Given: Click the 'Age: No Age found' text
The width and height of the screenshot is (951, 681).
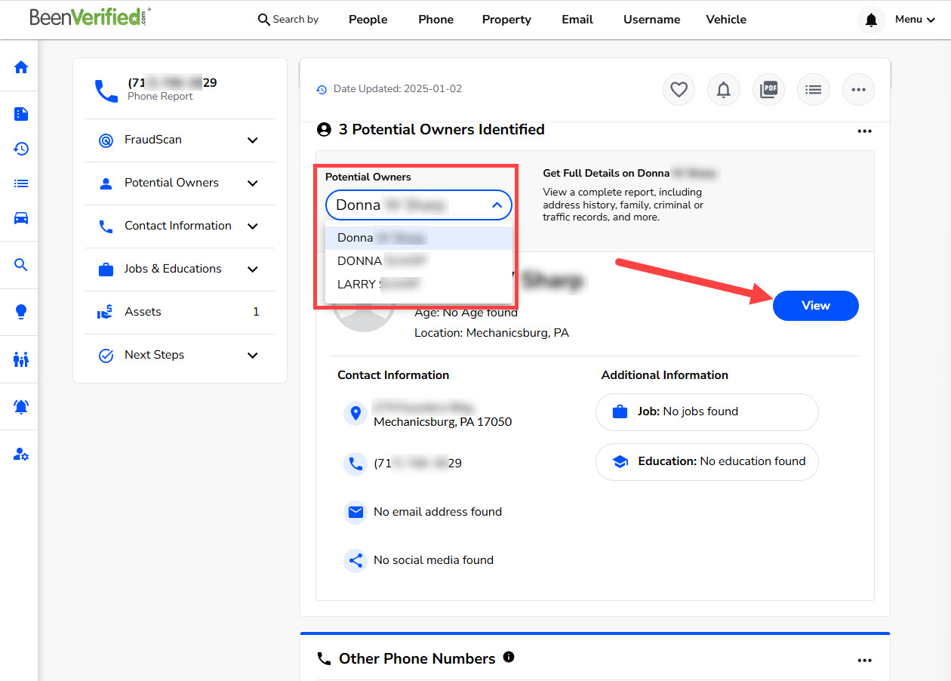Looking at the screenshot, I should [466, 313].
